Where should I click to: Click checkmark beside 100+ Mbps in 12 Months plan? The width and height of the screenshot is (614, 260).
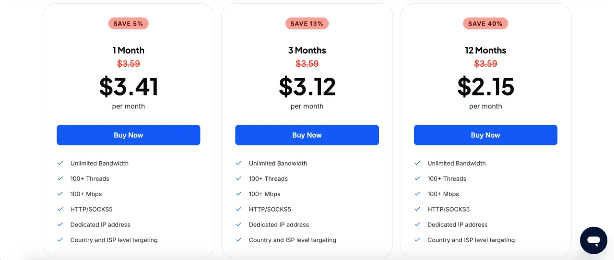pos(417,194)
